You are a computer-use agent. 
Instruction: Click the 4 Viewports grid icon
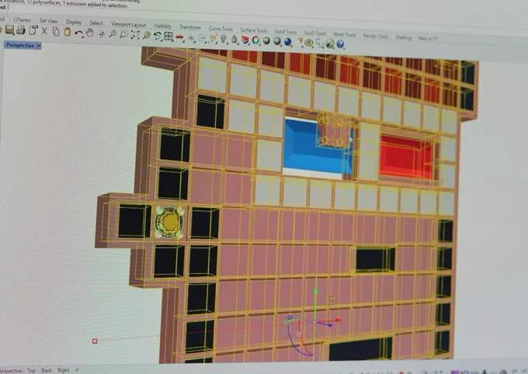point(168,36)
